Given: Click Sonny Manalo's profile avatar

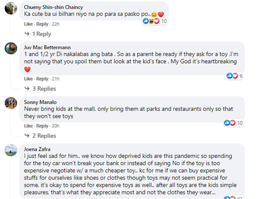Looking at the screenshot, I should 11,103.
